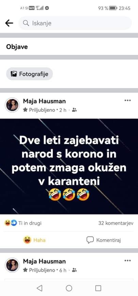Open the dark post image with text

pyautogui.click(x=69, y=166)
